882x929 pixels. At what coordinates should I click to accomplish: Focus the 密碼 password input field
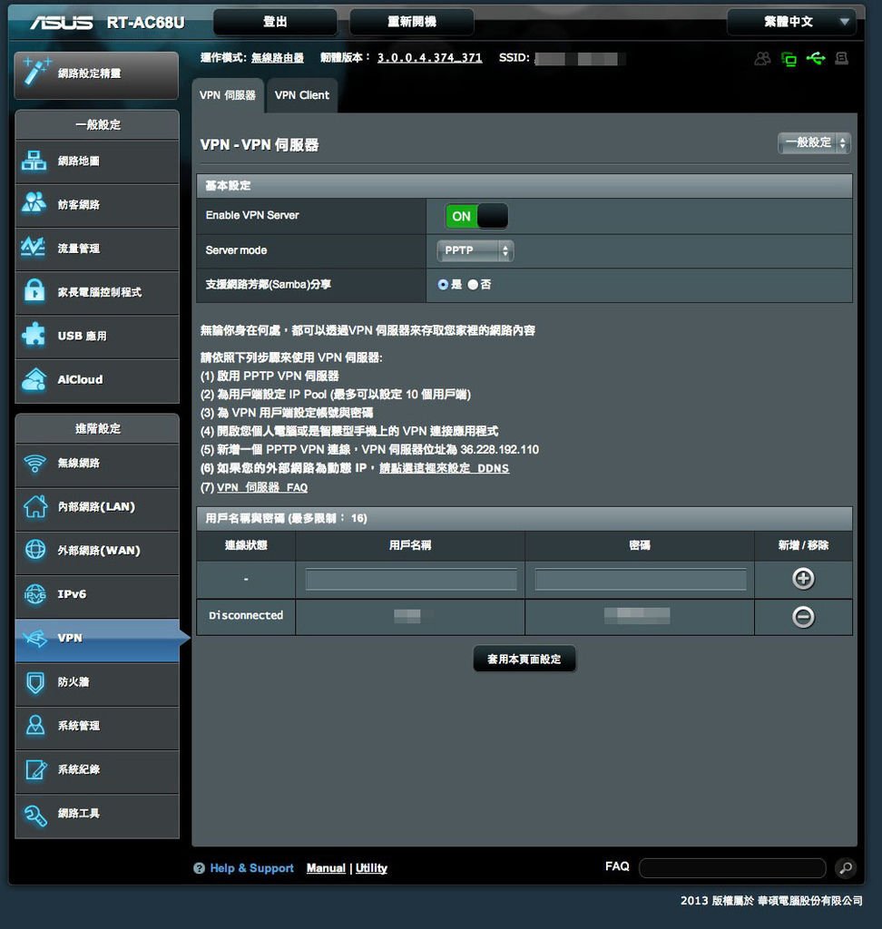click(640, 579)
